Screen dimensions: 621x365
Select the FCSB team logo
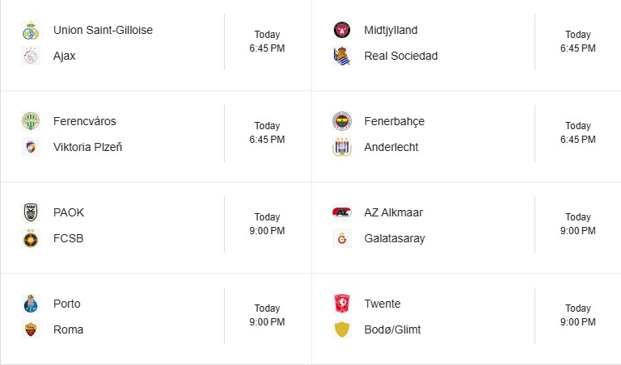coord(31,239)
